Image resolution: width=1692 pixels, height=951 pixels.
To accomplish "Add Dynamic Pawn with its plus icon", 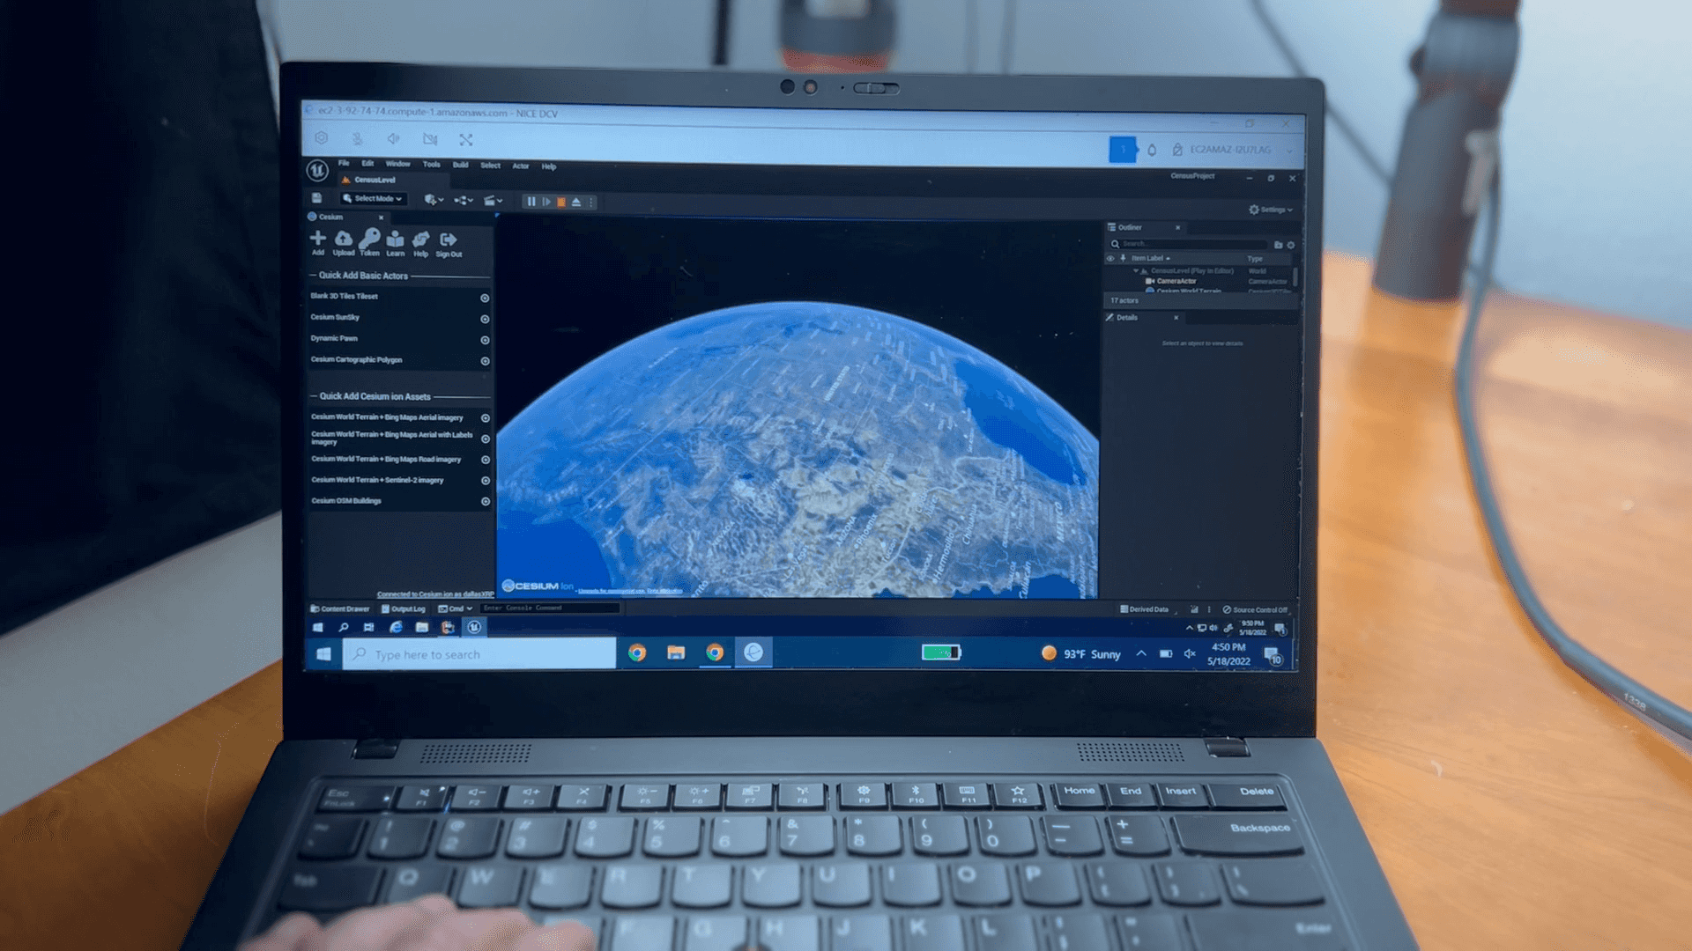I will (x=485, y=340).
